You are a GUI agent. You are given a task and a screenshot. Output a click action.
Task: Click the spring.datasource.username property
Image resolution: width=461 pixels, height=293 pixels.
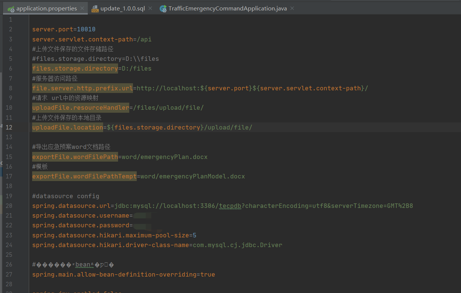coord(81,215)
